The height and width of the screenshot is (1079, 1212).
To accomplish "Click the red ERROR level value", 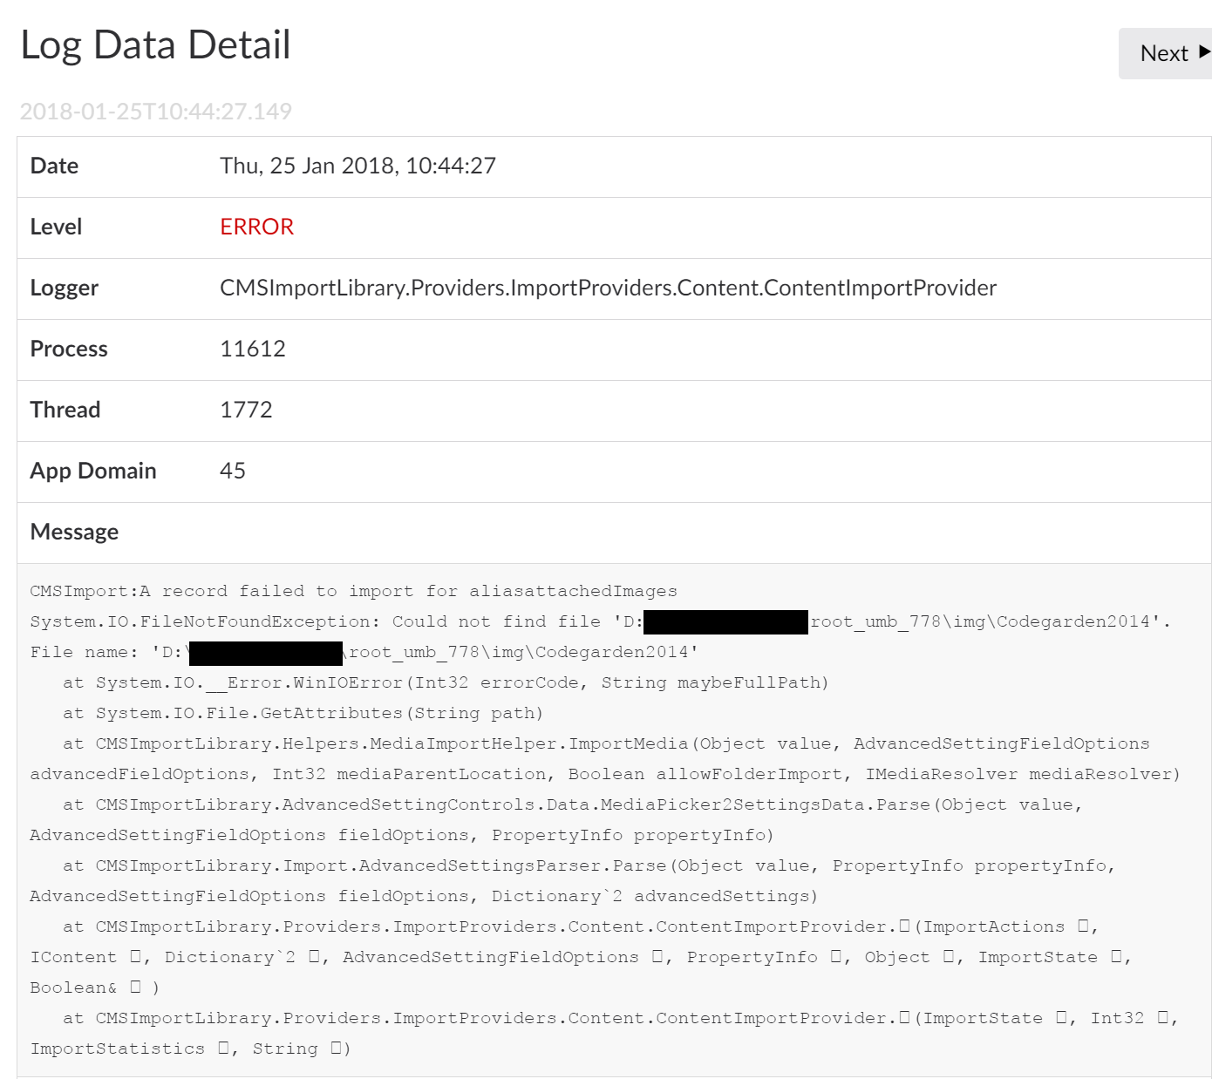I will tap(256, 227).
